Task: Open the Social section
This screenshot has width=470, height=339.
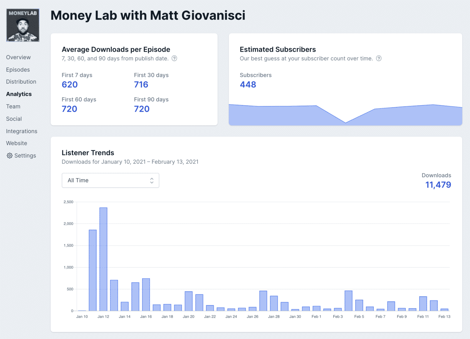Action: click(x=14, y=119)
